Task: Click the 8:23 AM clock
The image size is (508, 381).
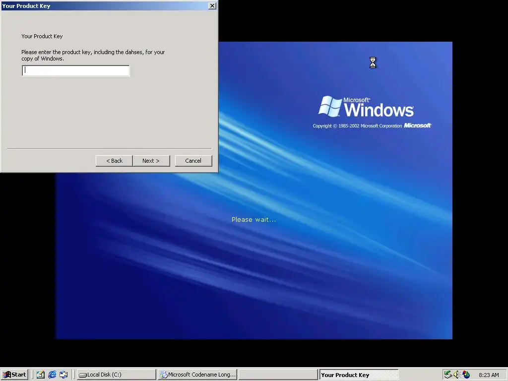Action: pyautogui.click(x=489, y=375)
